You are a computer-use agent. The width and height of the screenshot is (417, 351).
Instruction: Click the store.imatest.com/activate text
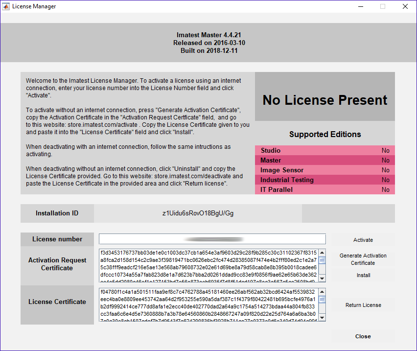(102, 125)
